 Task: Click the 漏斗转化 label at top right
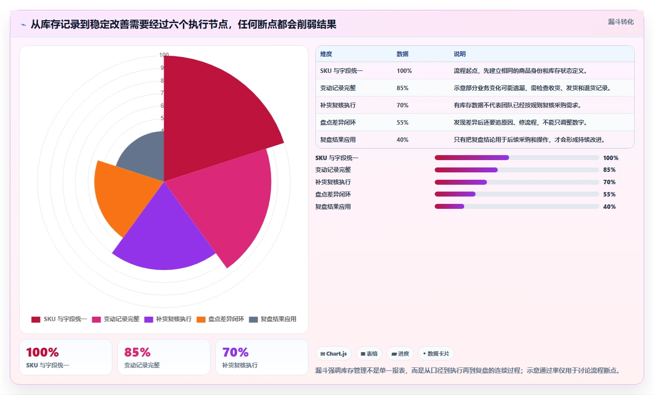point(620,22)
